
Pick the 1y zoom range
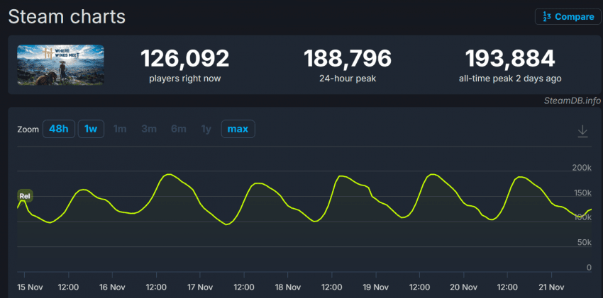click(206, 129)
